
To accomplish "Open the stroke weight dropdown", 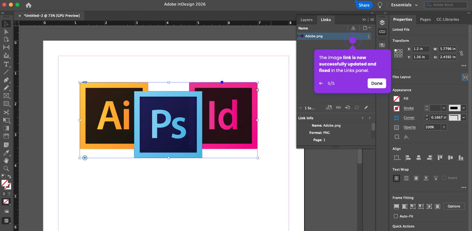I will click(x=444, y=108).
